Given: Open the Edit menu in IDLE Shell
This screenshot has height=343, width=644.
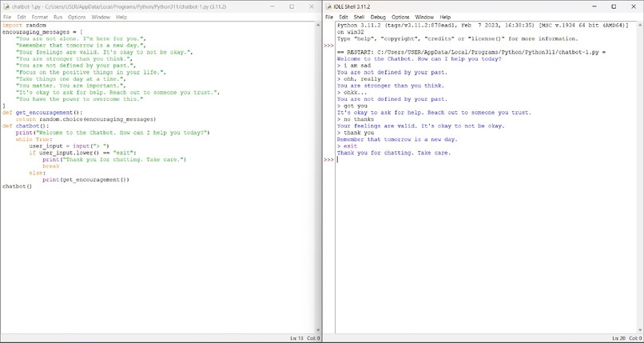Looking at the screenshot, I should (344, 18).
